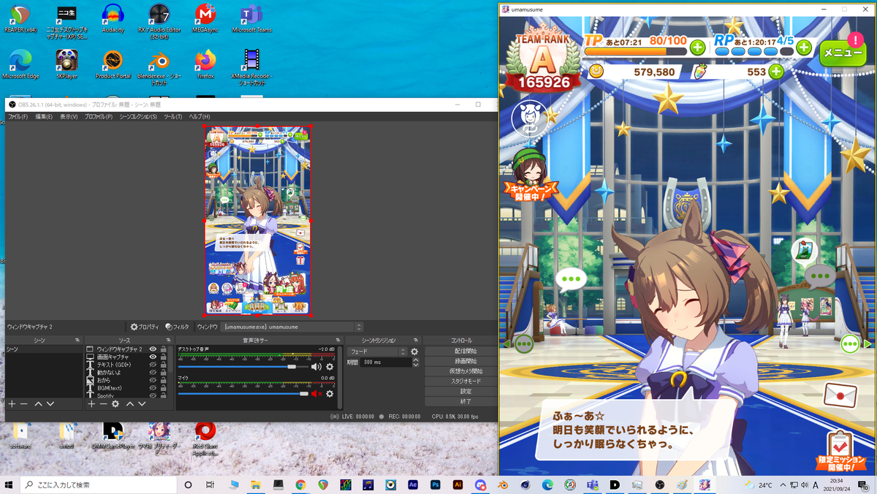Enable スタジオモード
This screenshot has width=877, height=494.
click(460, 381)
